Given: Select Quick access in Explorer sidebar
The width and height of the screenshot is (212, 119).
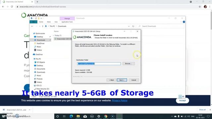Looking at the screenshot, I should tap(40, 33).
